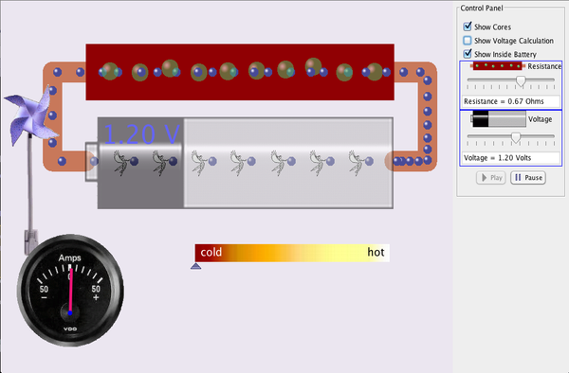Click the Voltage slider thumb
The height and width of the screenshot is (373, 569).
pos(516,137)
